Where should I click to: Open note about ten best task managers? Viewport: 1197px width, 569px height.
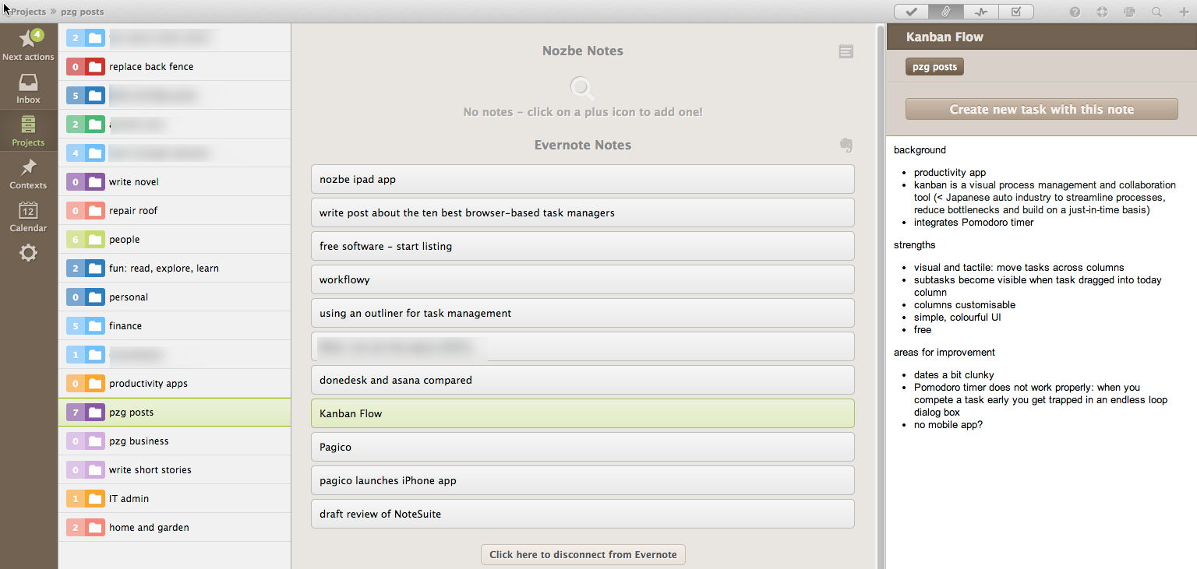(x=582, y=212)
